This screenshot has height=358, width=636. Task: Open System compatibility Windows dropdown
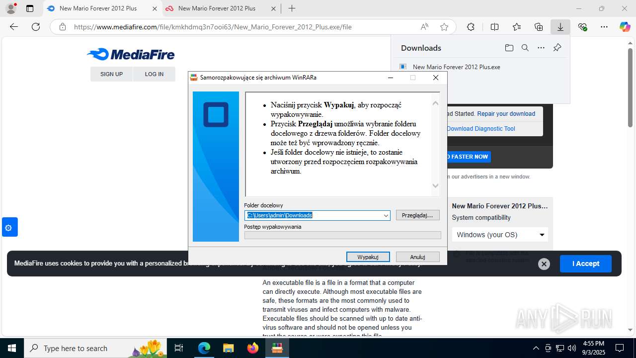(x=500, y=235)
